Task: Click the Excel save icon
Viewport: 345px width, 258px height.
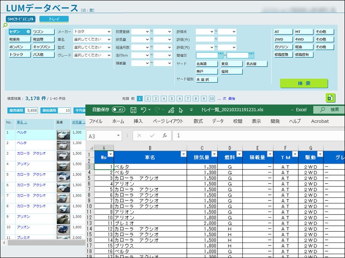Action: 133,110
